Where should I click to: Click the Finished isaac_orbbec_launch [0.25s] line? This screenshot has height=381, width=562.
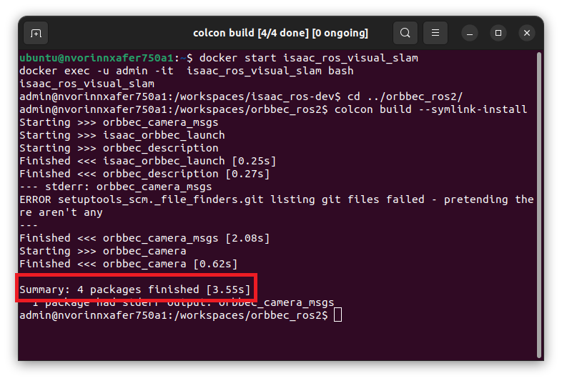click(147, 161)
